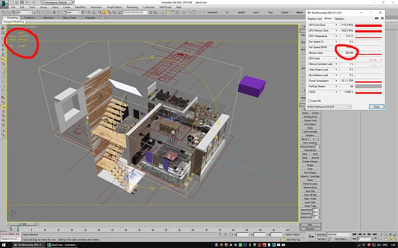
Task: Open the GPU Temperature sensor dropdown arrow
Action: [336, 36]
